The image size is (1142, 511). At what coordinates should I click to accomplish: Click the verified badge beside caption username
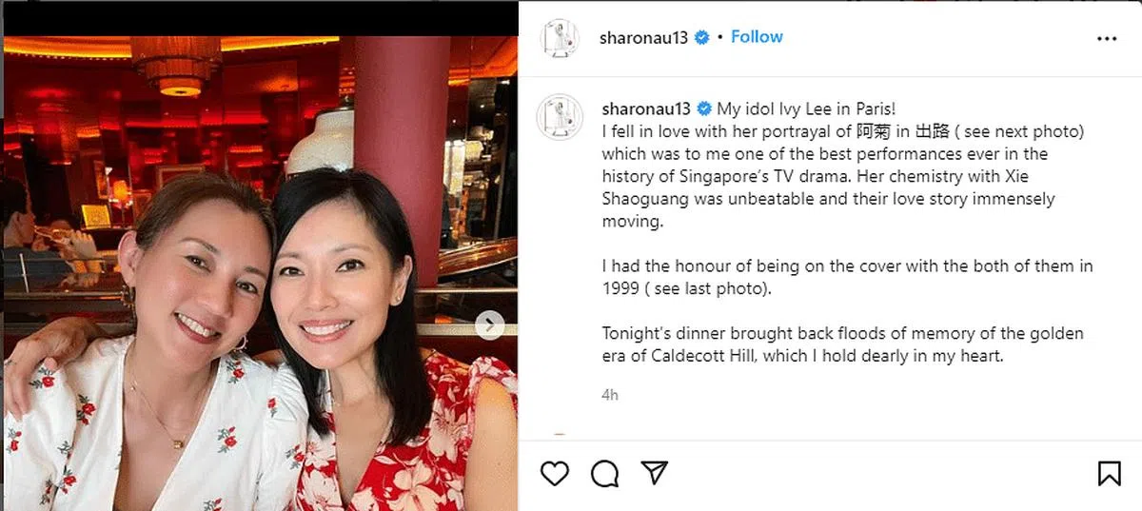point(705,108)
